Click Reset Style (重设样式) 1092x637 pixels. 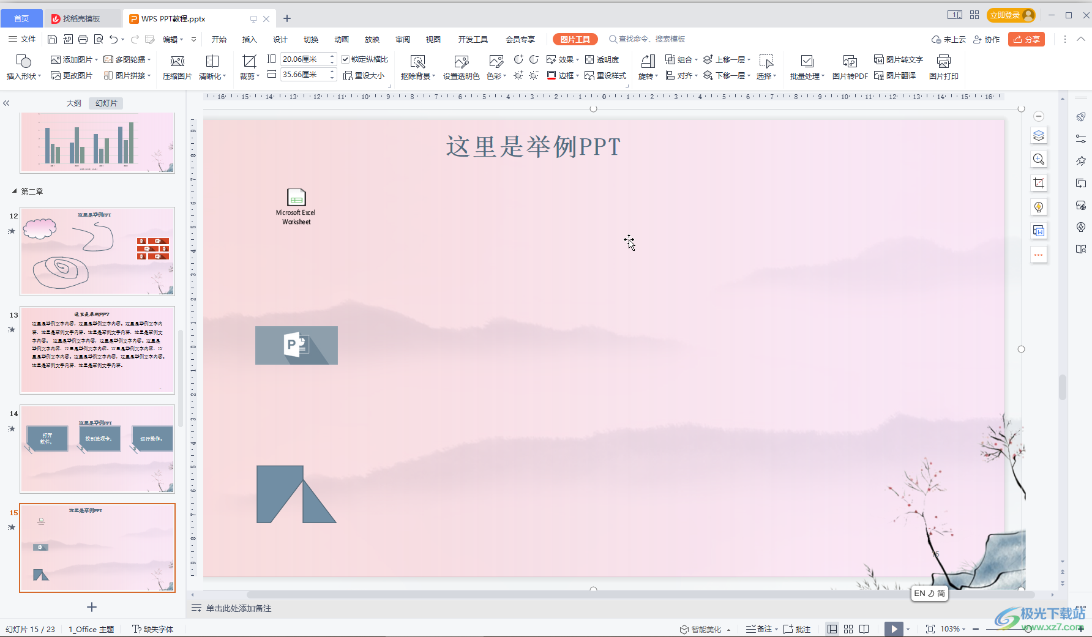(605, 75)
